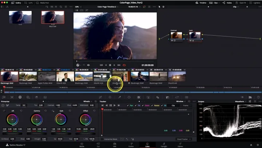The width and height of the screenshot is (262, 148).
Task: Switch to the Edit page
Action: click(x=115, y=145)
